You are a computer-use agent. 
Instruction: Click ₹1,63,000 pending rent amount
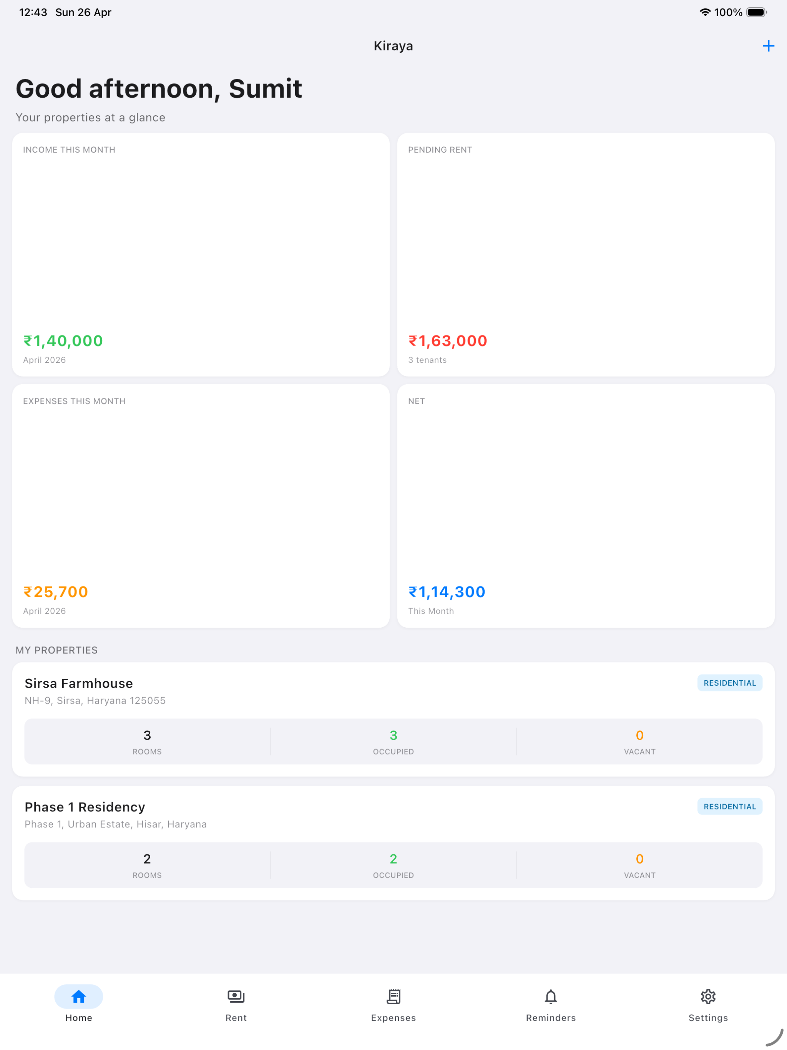click(448, 341)
